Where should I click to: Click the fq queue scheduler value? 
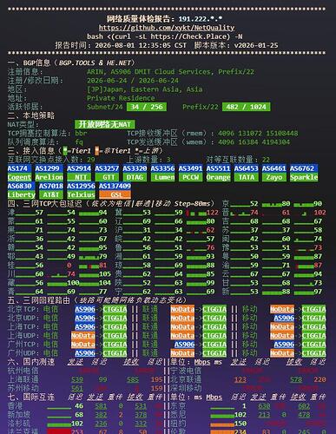(x=79, y=141)
